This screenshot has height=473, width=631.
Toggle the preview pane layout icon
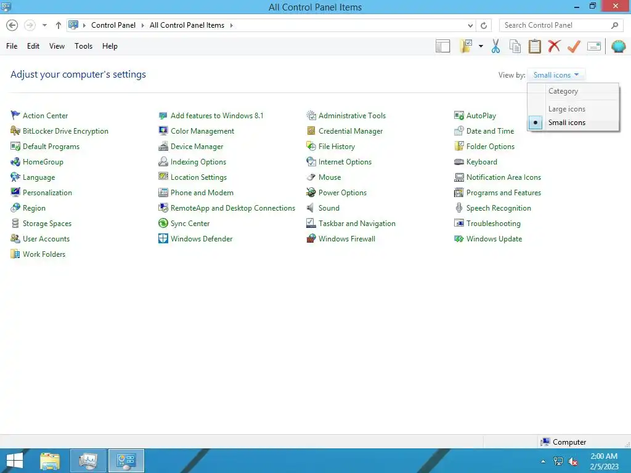tap(442, 46)
